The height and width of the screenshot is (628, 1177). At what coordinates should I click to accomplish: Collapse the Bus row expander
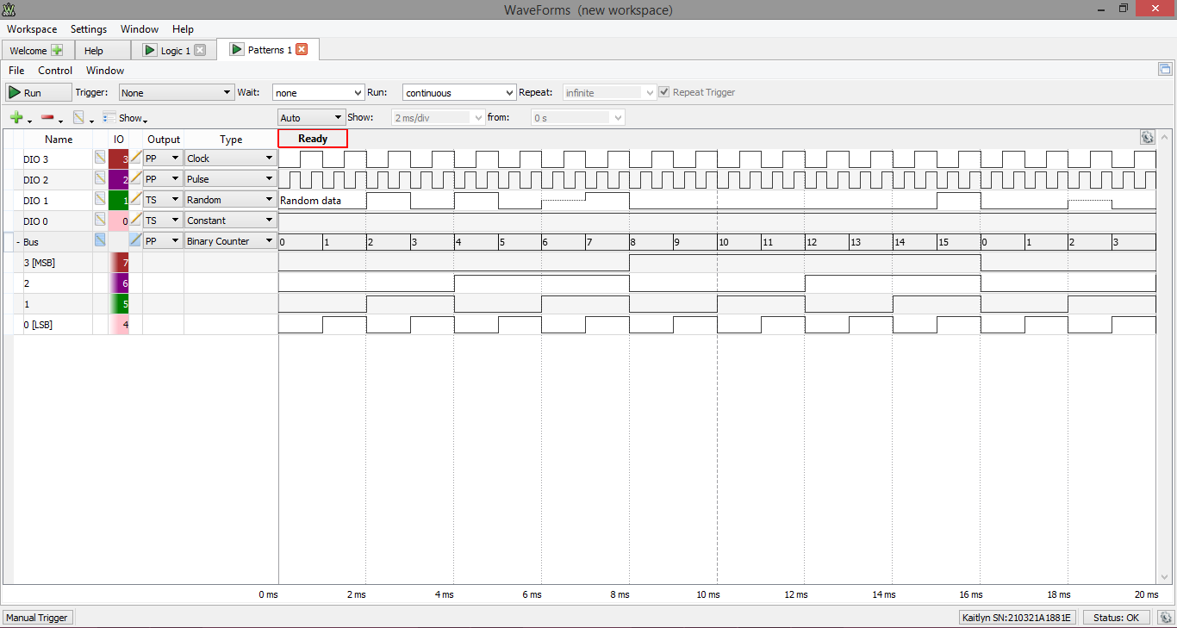click(x=18, y=242)
